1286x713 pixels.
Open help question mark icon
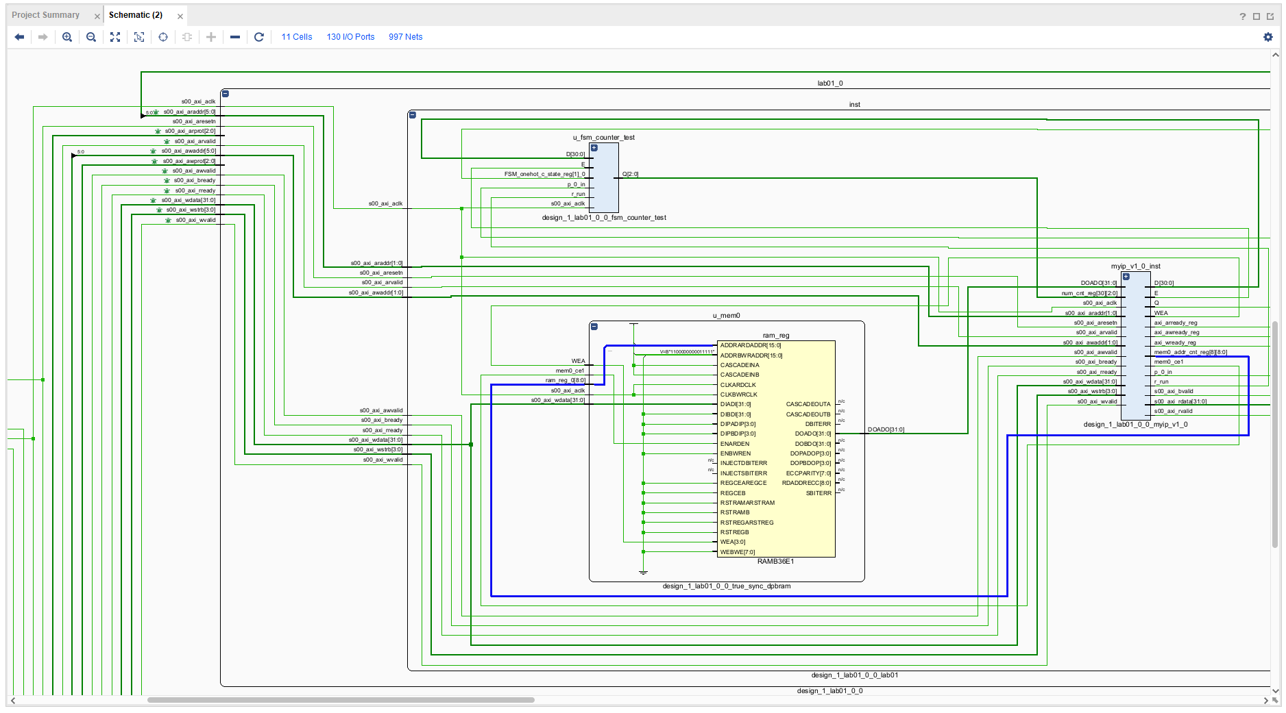1243,16
